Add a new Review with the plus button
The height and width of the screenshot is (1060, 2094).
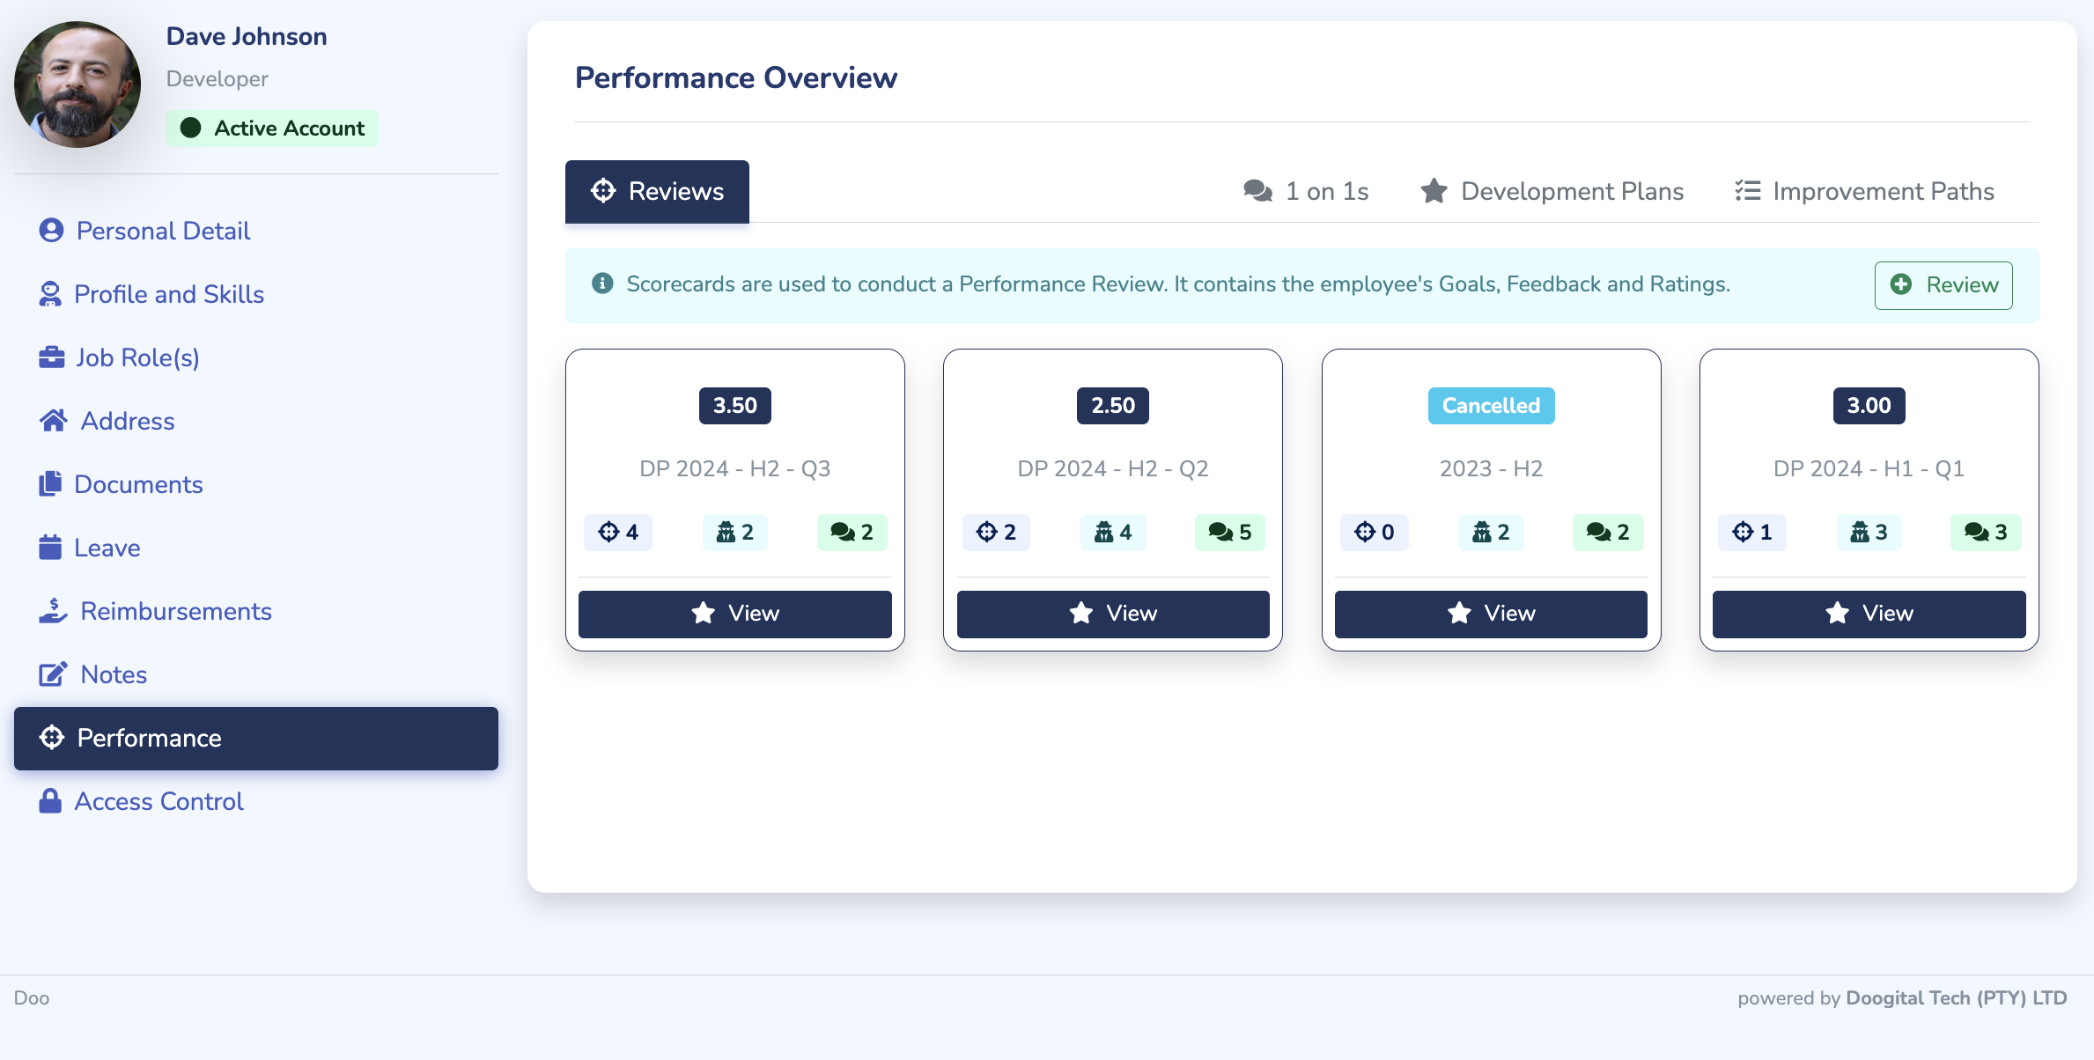coord(1943,285)
